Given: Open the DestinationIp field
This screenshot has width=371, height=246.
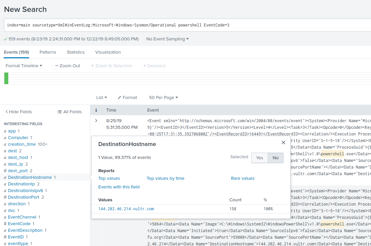Looking at the screenshot, I should [21, 184].
